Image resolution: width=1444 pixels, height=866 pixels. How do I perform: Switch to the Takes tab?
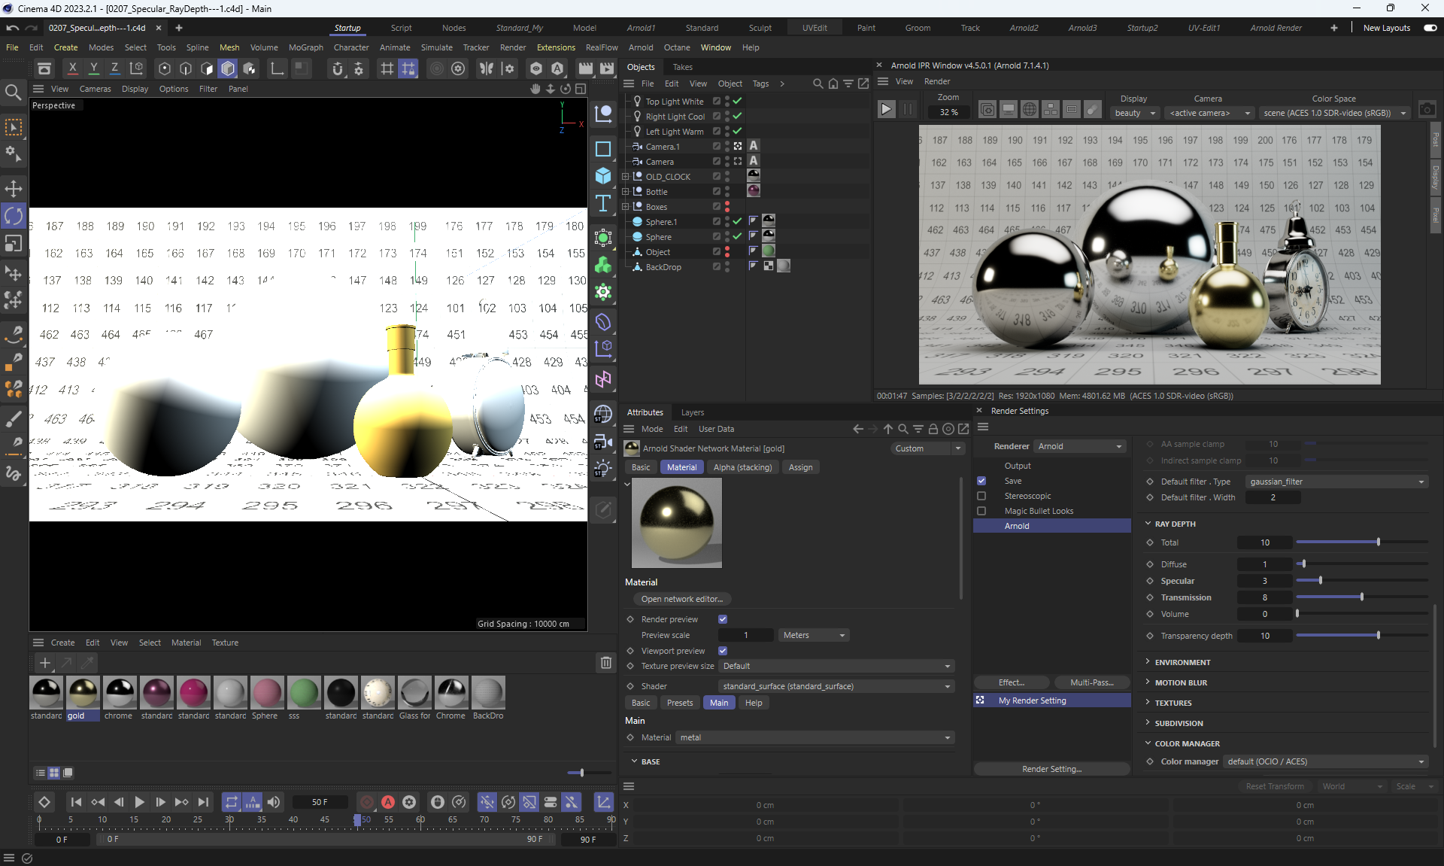pyautogui.click(x=682, y=67)
